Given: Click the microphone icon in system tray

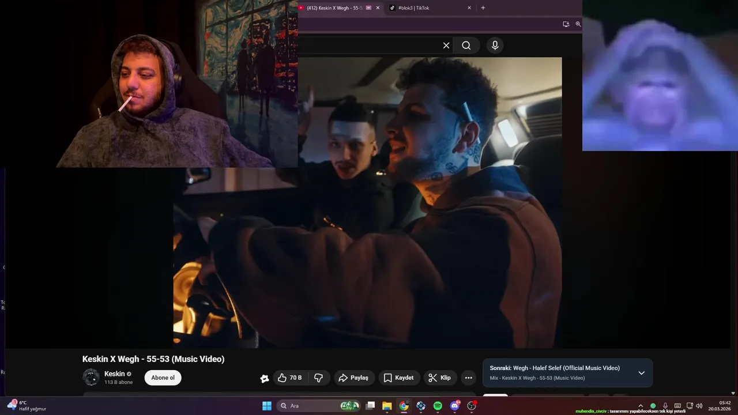Looking at the screenshot, I should [x=665, y=406].
